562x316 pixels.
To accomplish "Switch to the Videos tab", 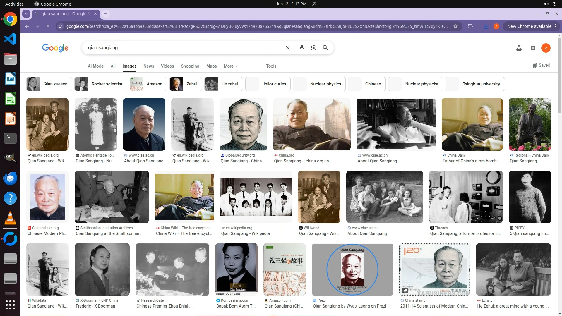I will (167, 66).
